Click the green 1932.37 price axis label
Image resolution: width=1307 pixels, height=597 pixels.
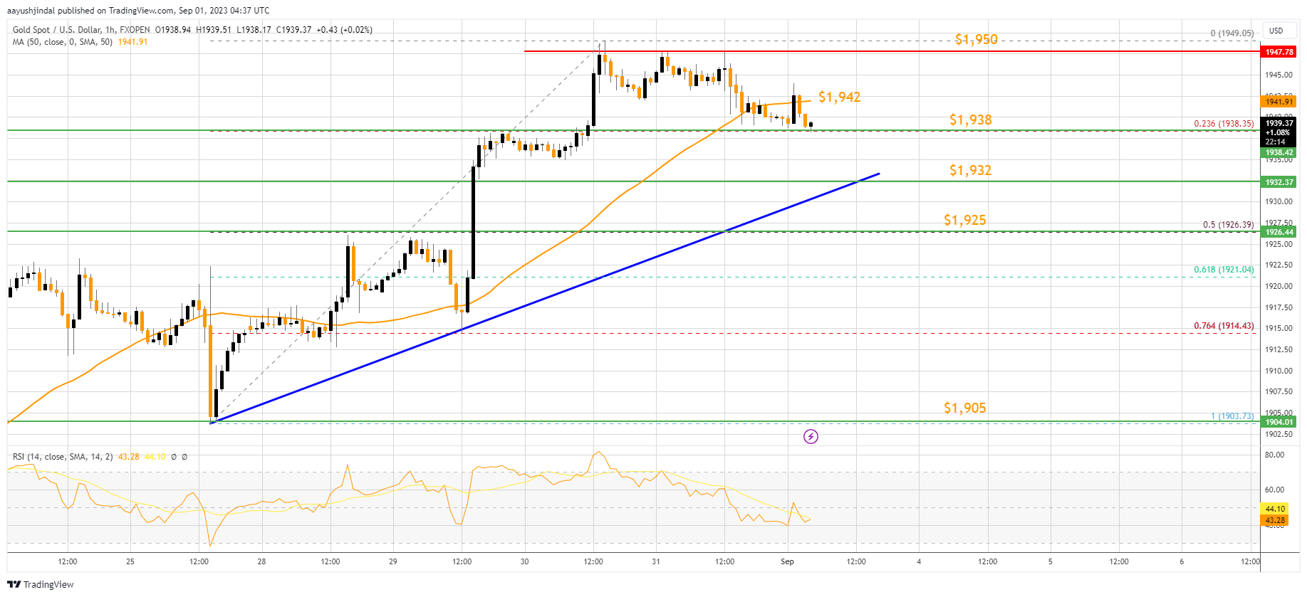pos(1279,182)
